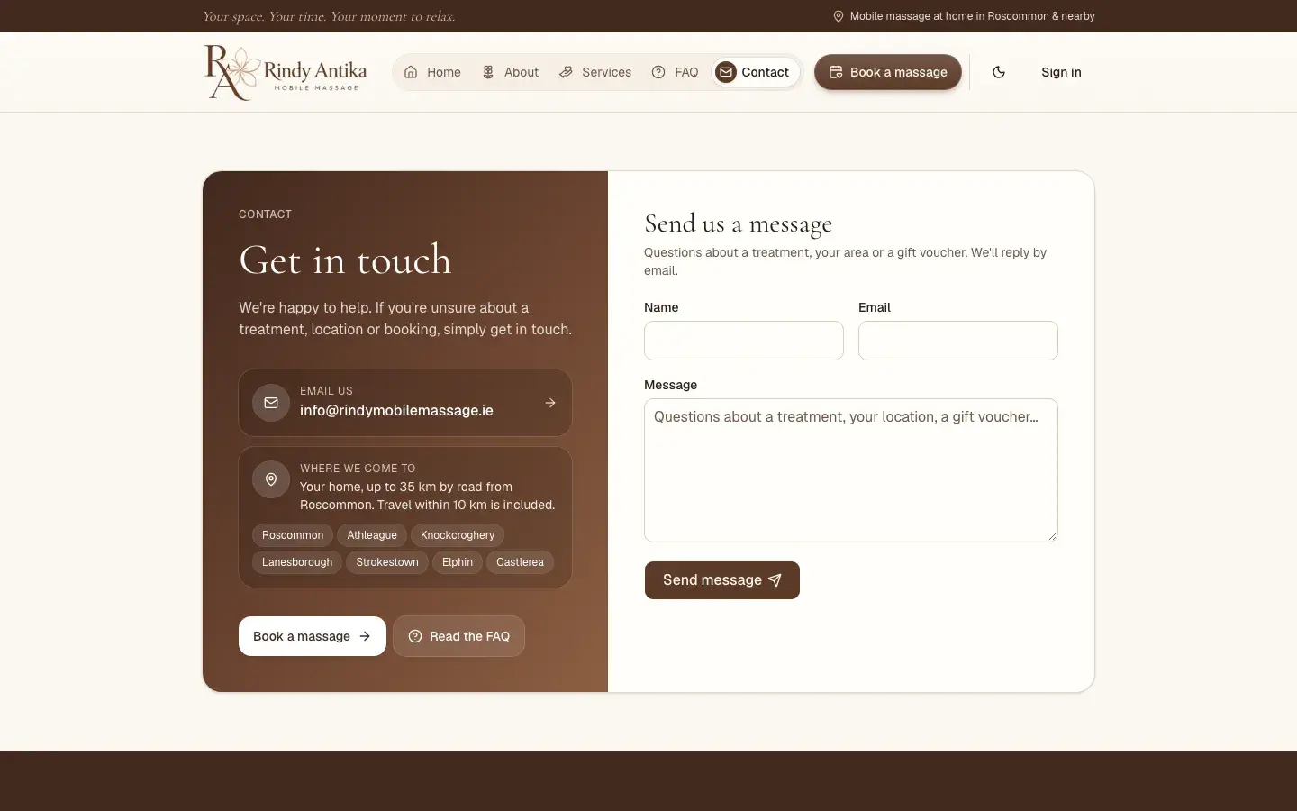Click the Castlerea location tag
The width and height of the screenshot is (1297, 811).
coord(520,562)
